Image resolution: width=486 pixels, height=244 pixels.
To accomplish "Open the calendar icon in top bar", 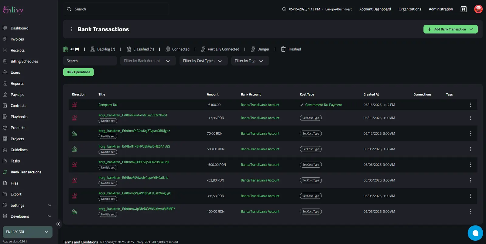I will click(x=464, y=9).
